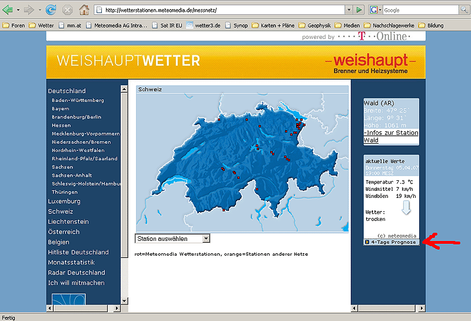Open the Belgien link
The width and height of the screenshot is (471, 321).
coord(58,242)
